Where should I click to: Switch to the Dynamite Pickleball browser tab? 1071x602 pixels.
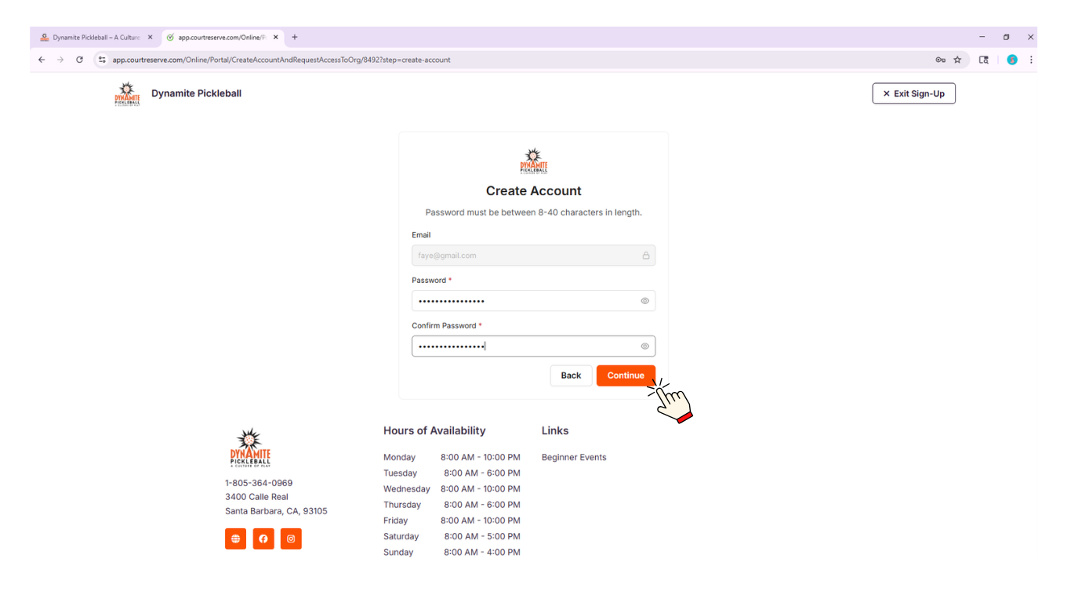[x=94, y=37]
